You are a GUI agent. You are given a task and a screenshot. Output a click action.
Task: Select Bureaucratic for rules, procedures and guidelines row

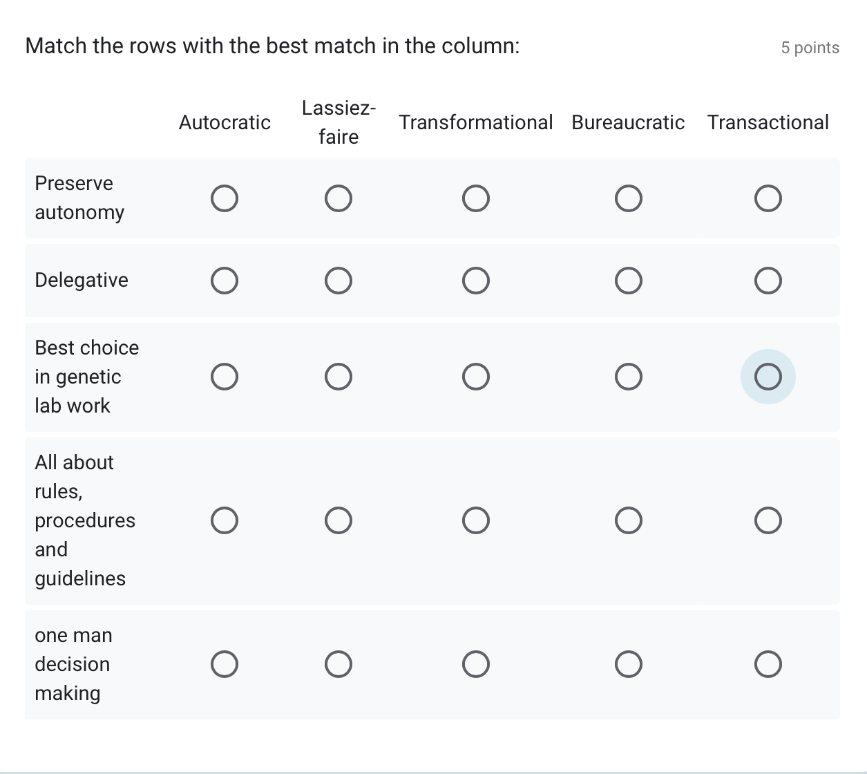(628, 520)
